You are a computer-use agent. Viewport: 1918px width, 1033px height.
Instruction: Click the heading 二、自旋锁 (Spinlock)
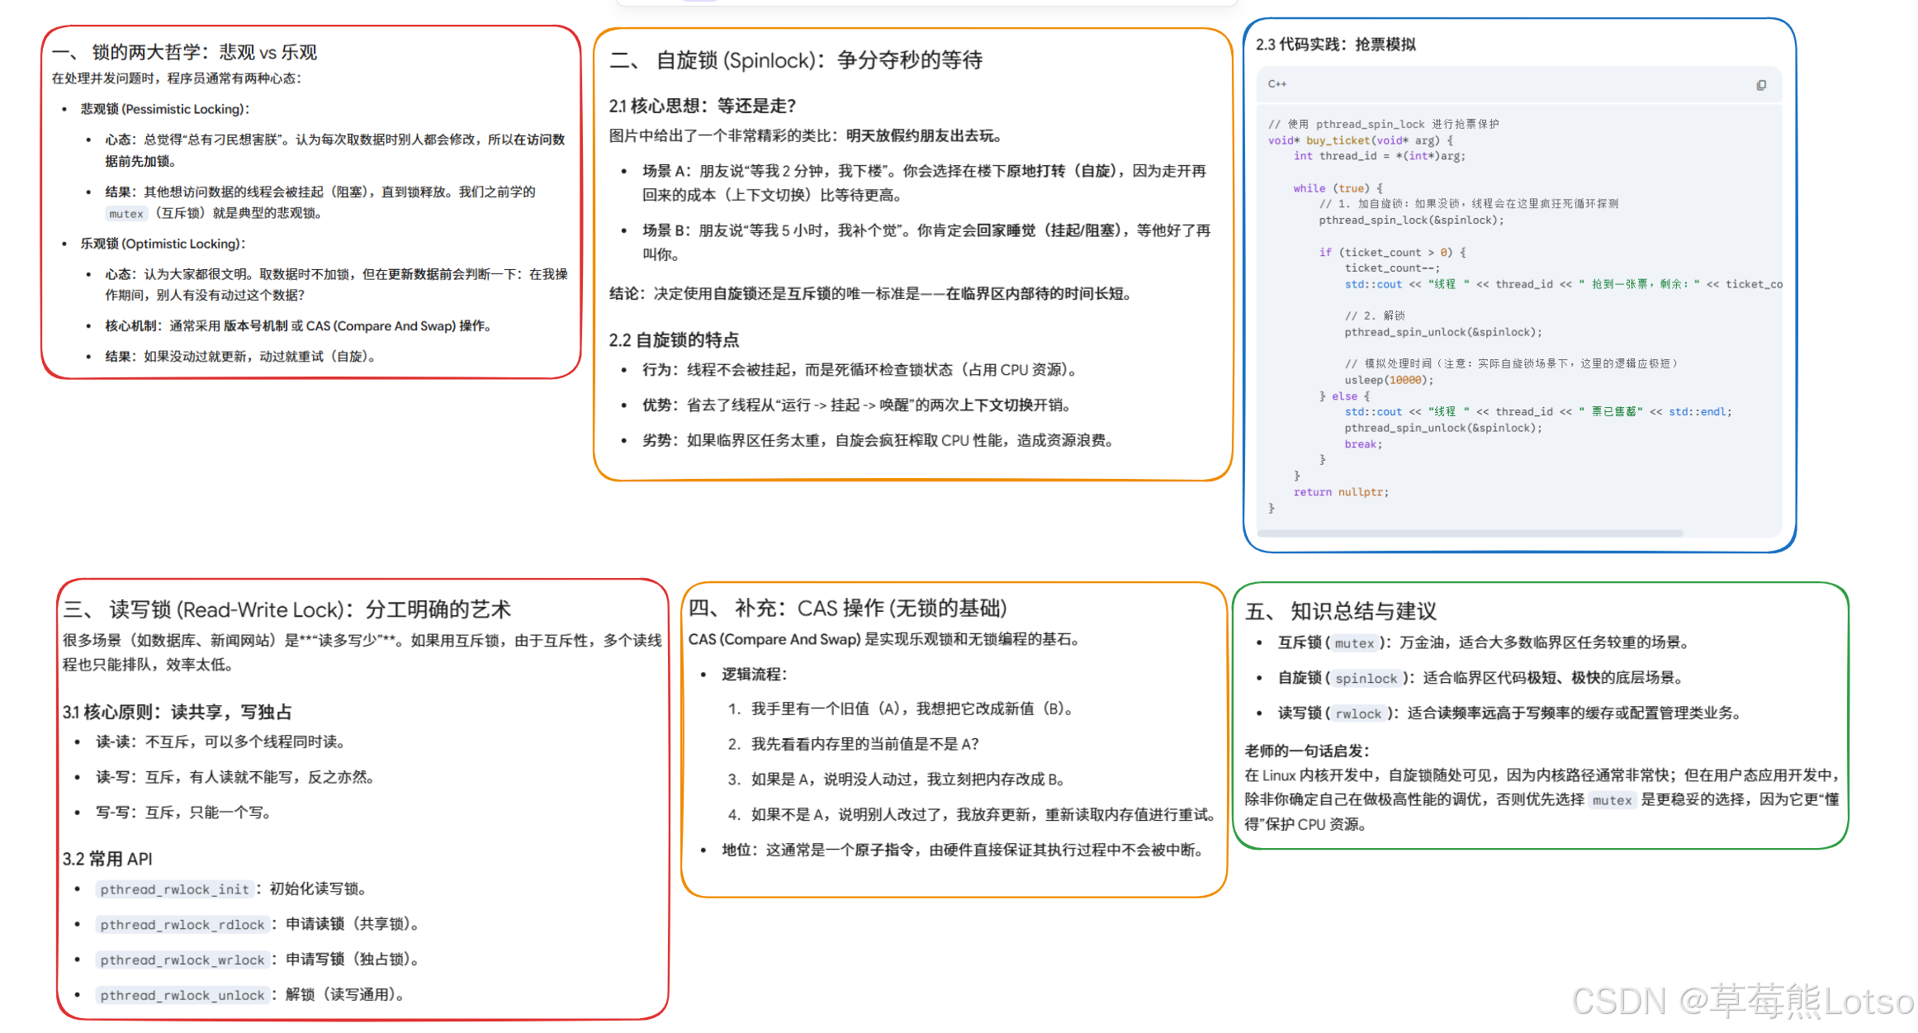click(795, 60)
